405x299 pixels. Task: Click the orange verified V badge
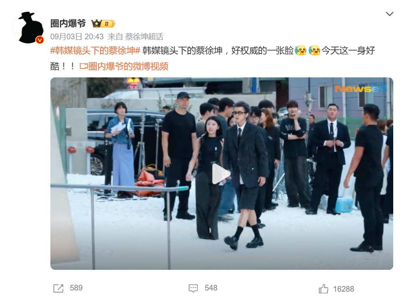coord(39,40)
